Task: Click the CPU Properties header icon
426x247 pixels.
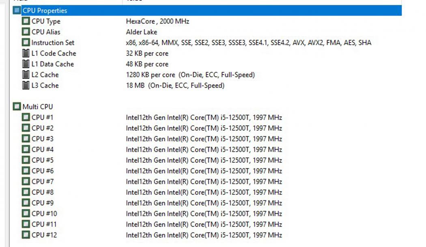Action: point(17,11)
